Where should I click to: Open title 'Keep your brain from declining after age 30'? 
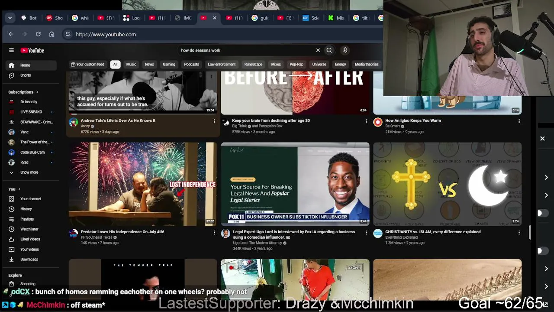271,120
